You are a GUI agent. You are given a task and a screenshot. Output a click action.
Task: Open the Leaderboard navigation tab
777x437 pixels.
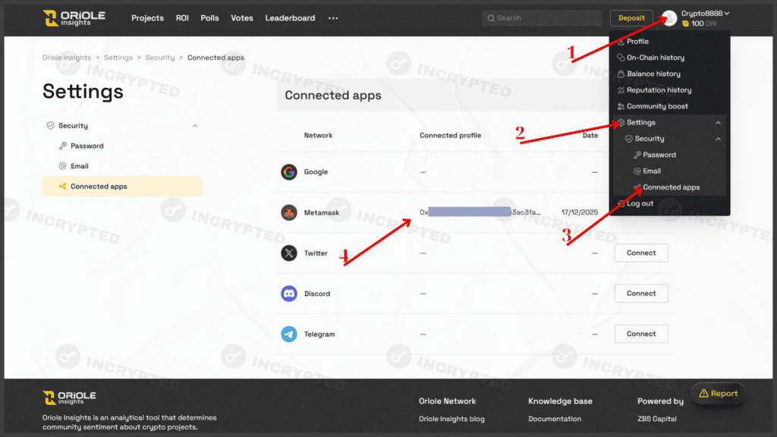pyautogui.click(x=290, y=18)
